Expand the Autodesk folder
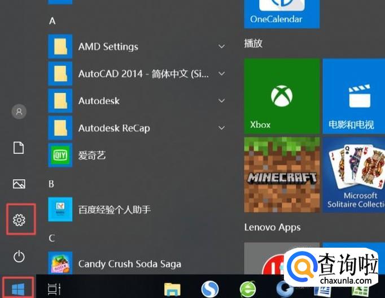 tap(138, 101)
